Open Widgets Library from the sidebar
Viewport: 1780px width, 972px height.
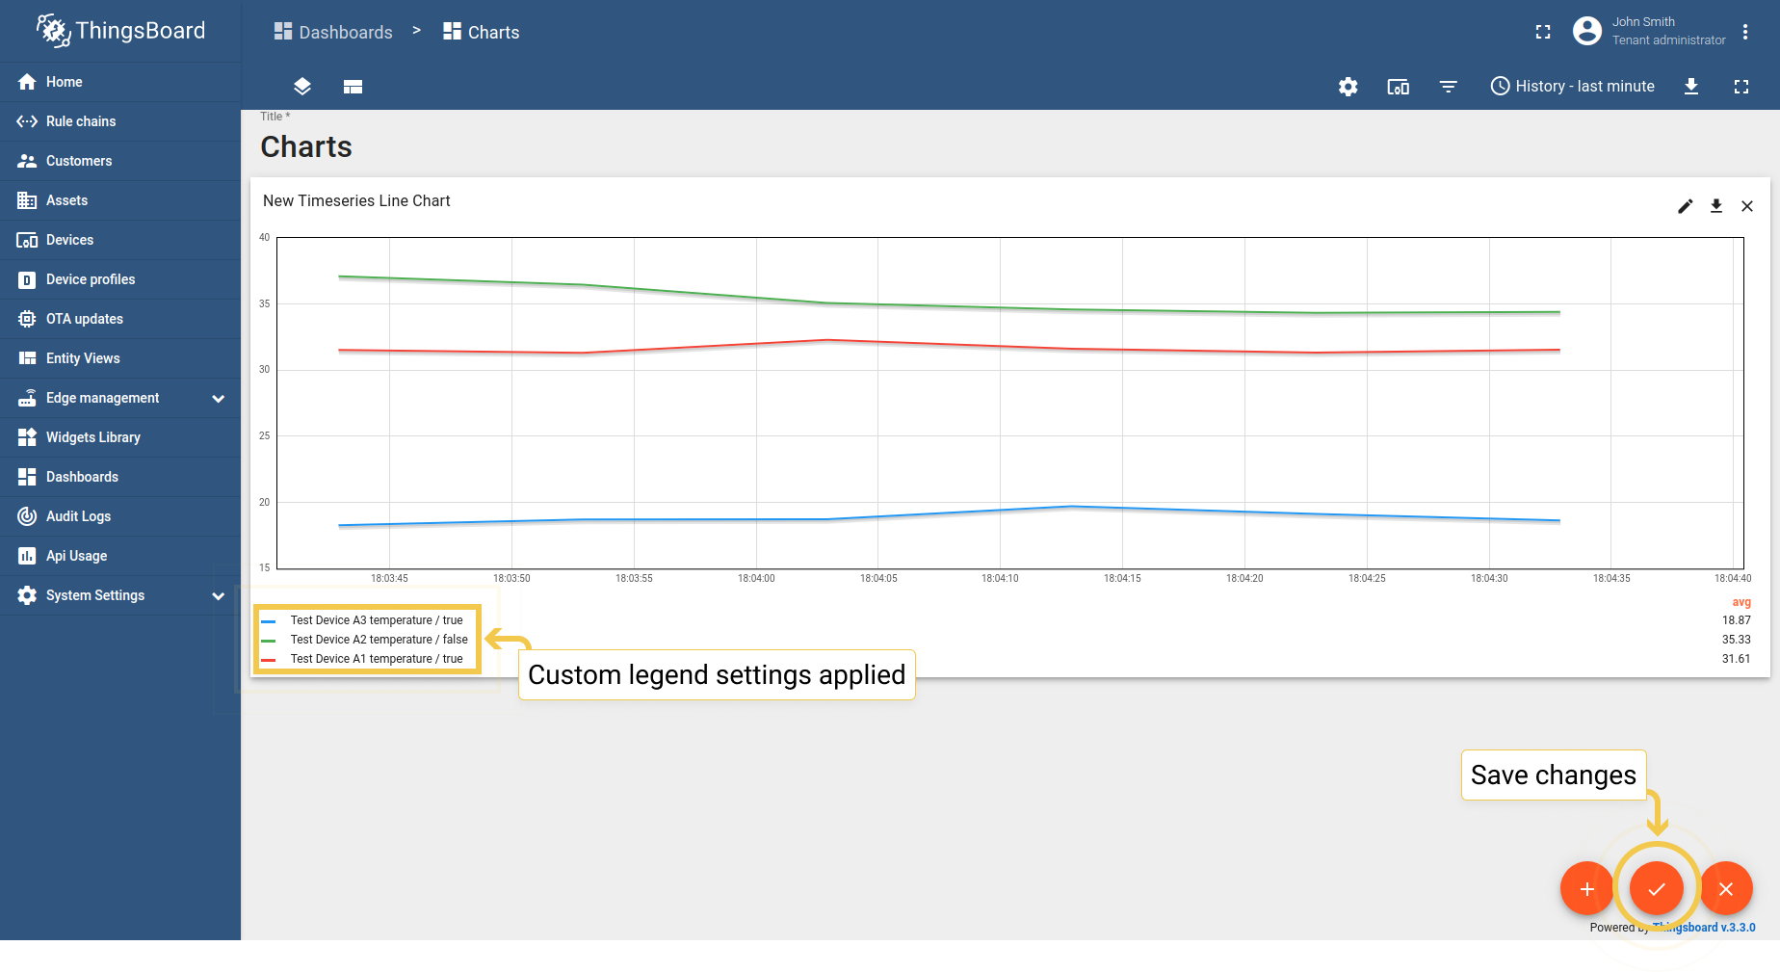pyautogui.click(x=92, y=437)
